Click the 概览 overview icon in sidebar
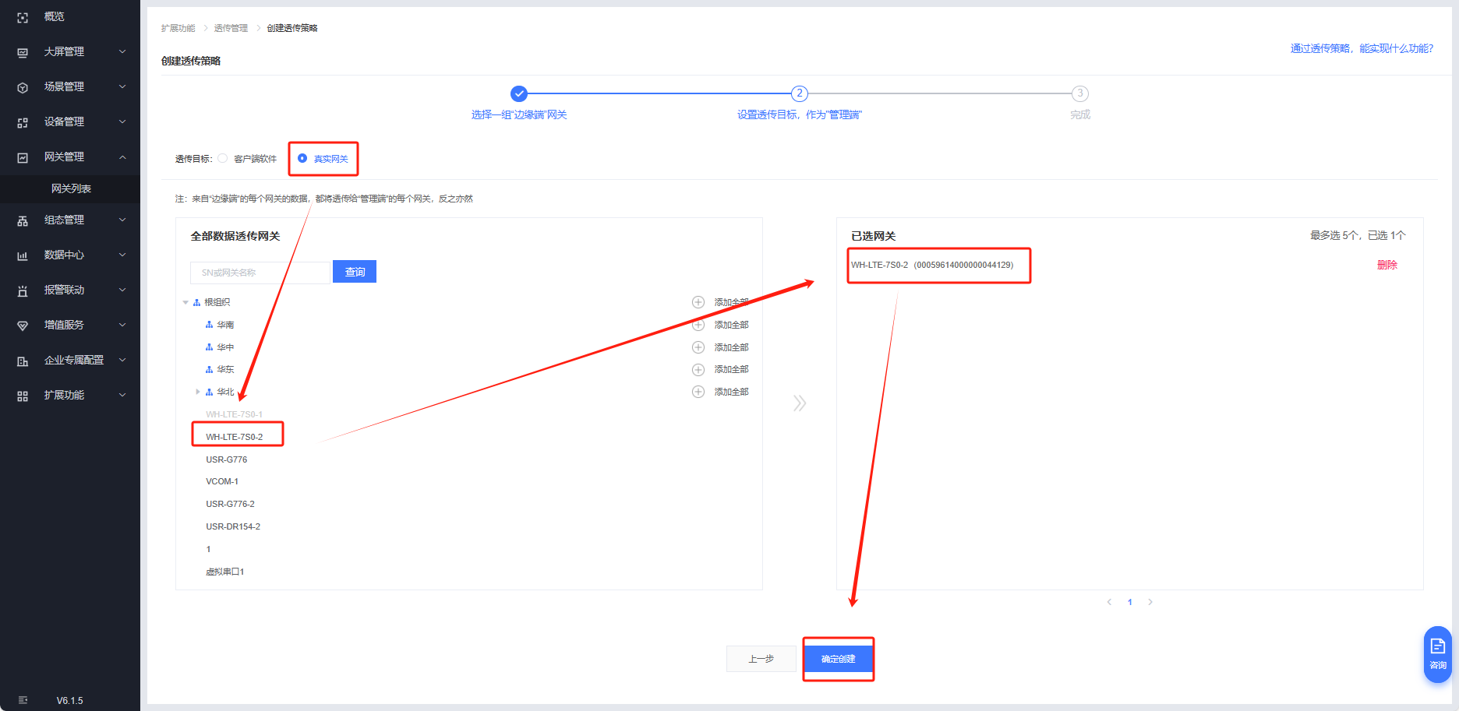This screenshot has width=1459, height=711. tap(23, 17)
